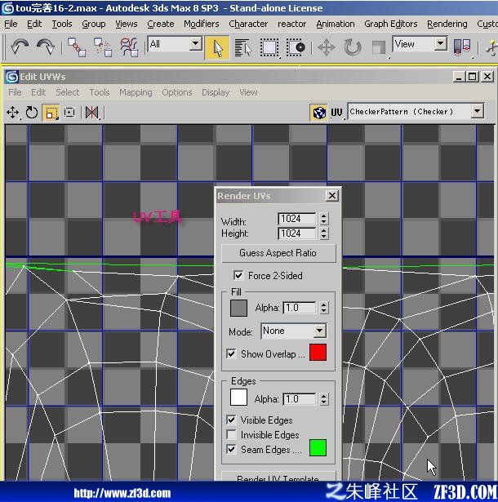Click the Fill Alpha value field
Image resolution: width=498 pixels, height=502 pixels.
[x=300, y=308]
